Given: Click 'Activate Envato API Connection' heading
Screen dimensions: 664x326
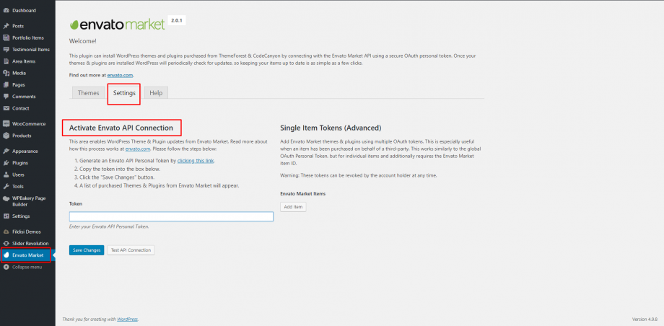Looking at the screenshot, I should click(121, 128).
